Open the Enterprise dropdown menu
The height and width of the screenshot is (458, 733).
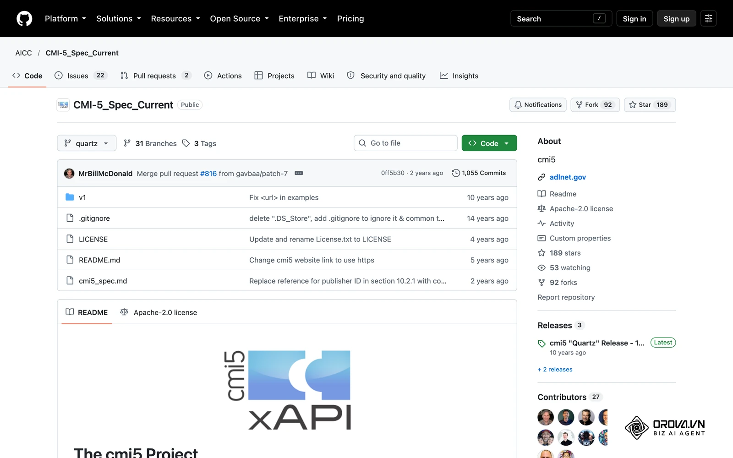[303, 19]
